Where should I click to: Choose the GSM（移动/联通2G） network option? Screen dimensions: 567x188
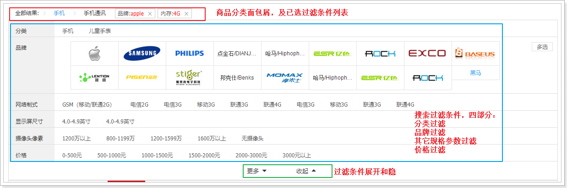pos(87,104)
